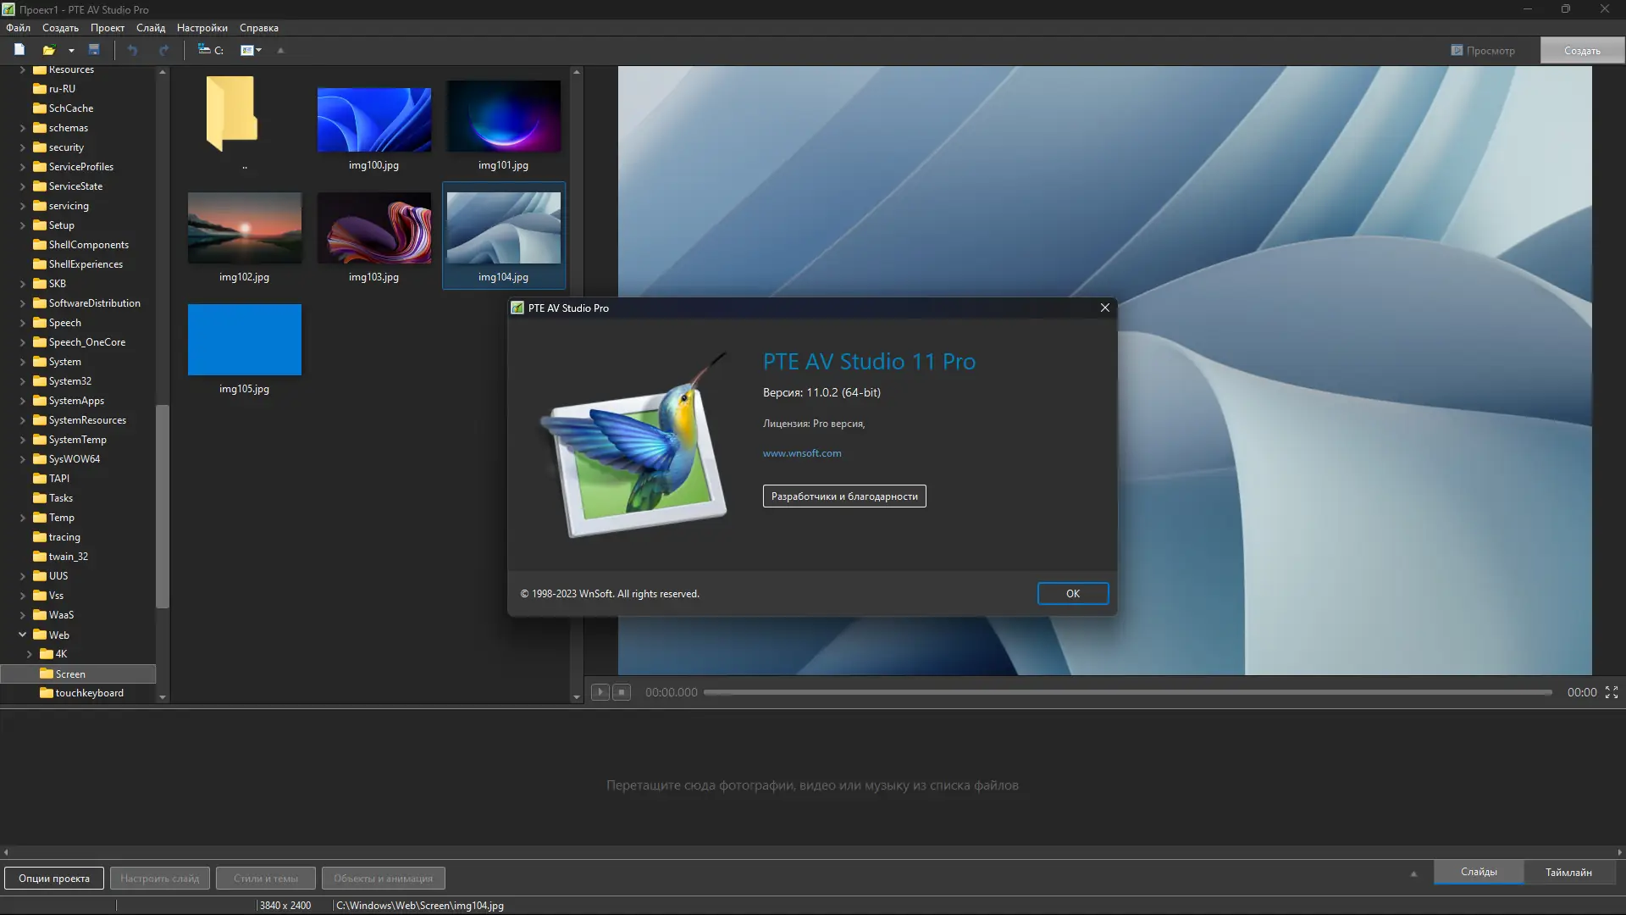
Task: Click the preview playback progress slider
Action: pyautogui.click(x=1127, y=692)
